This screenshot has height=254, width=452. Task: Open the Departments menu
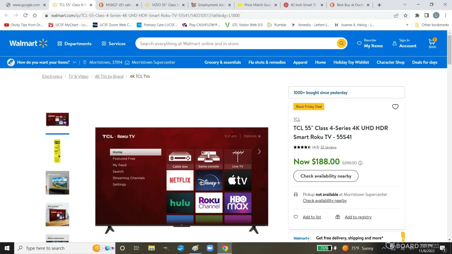point(74,44)
